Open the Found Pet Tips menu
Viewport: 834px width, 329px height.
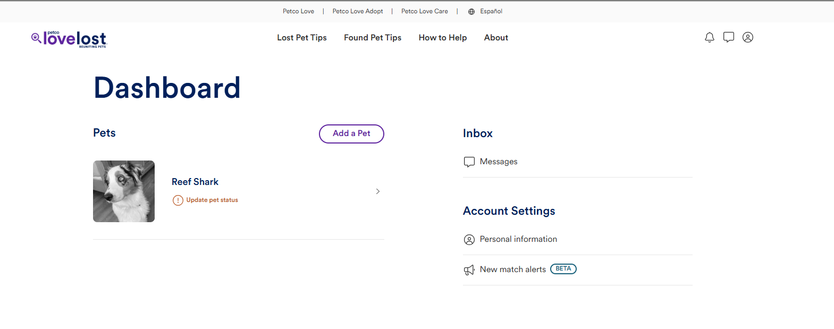[372, 38]
